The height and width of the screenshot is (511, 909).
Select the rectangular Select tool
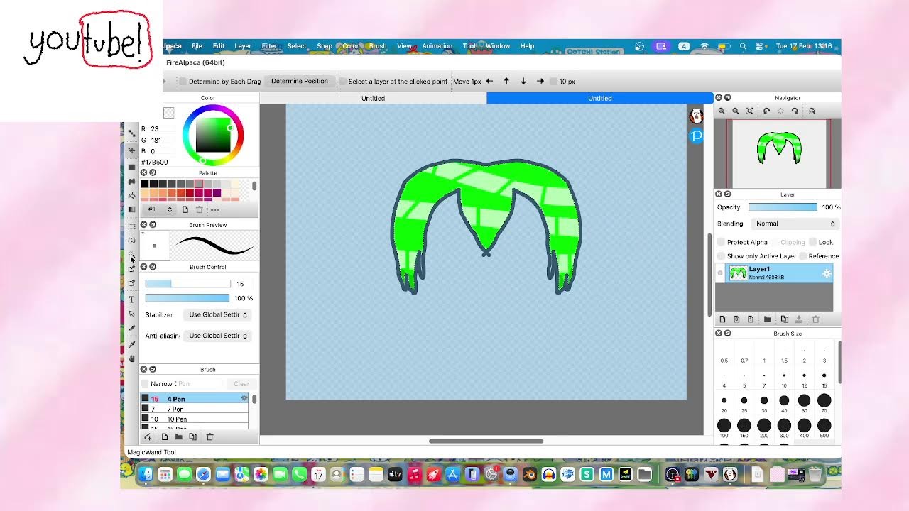[131, 226]
